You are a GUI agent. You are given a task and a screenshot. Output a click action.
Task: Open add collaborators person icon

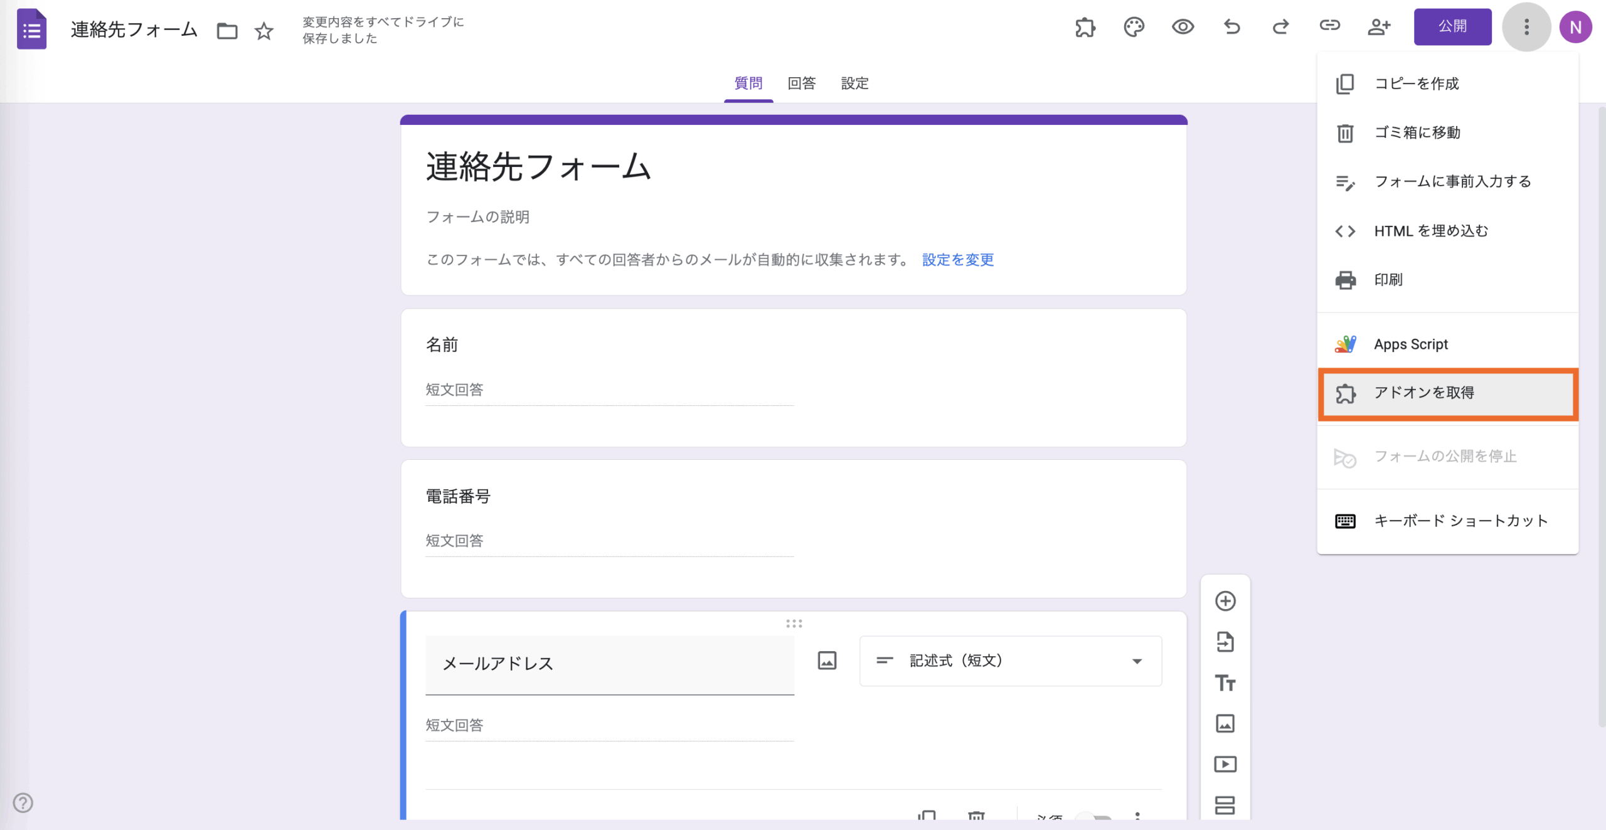[1378, 27]
